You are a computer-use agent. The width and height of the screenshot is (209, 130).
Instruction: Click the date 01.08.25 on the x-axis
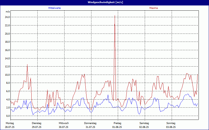point(117,127)
